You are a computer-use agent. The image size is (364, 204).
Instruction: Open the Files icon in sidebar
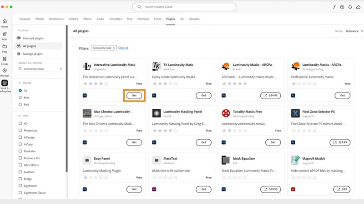pyautogui.click(x=5, y=48)
